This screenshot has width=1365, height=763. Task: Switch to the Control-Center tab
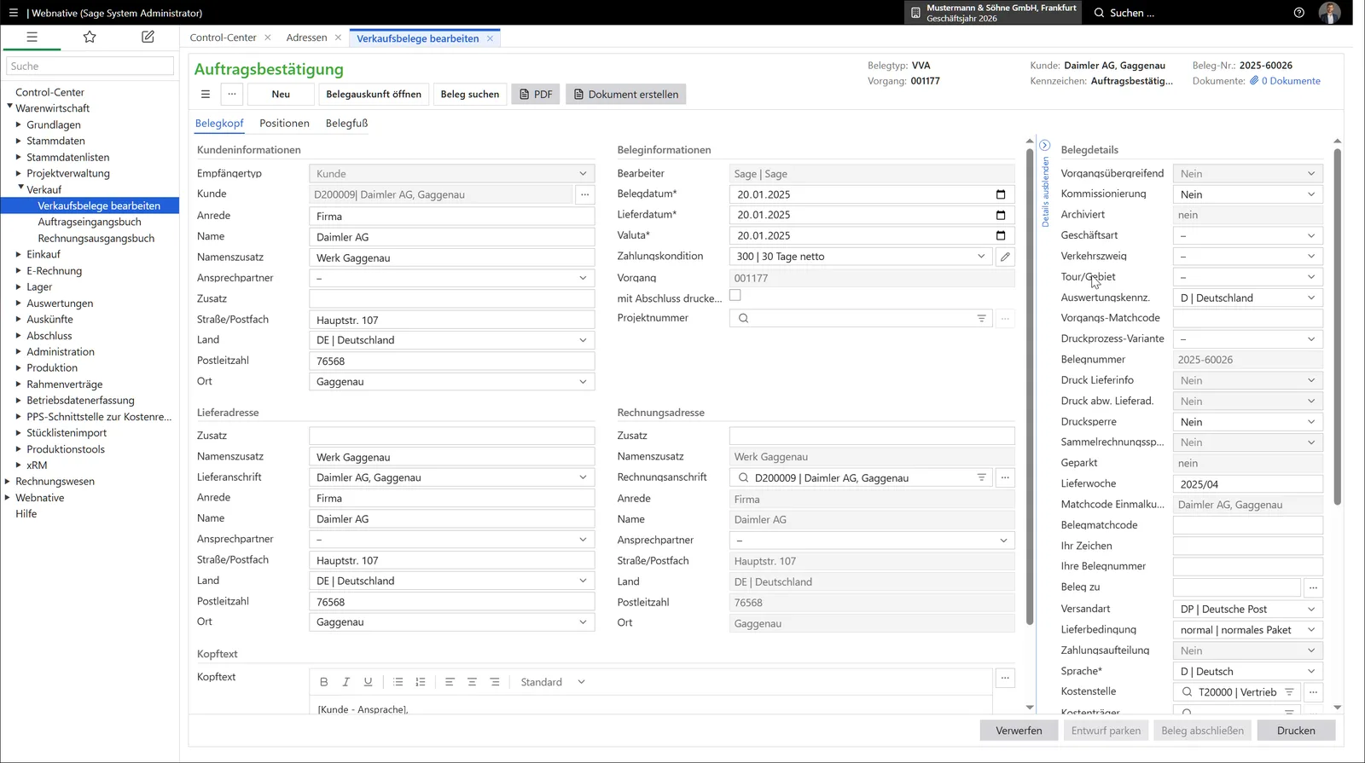point(224,38)
